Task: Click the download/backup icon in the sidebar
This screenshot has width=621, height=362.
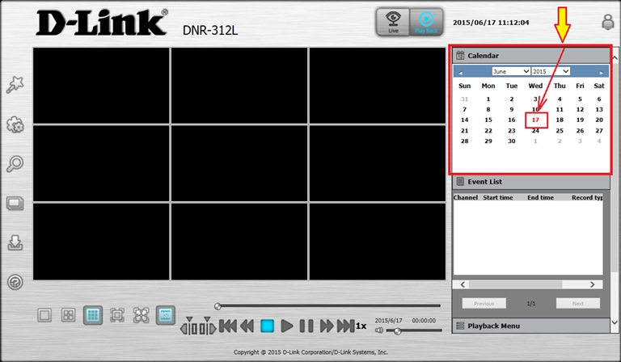Action: coord(15,242)
